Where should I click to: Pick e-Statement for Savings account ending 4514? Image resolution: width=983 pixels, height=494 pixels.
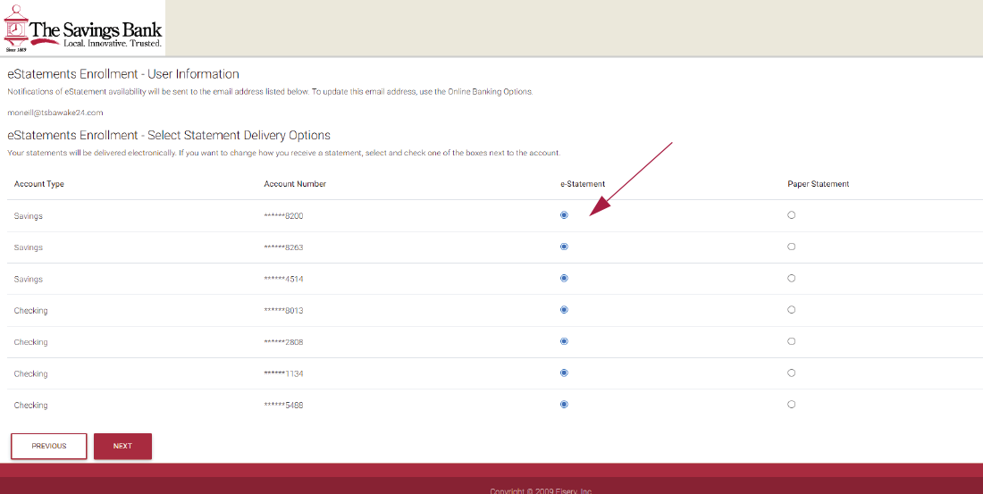coord(564,279)
